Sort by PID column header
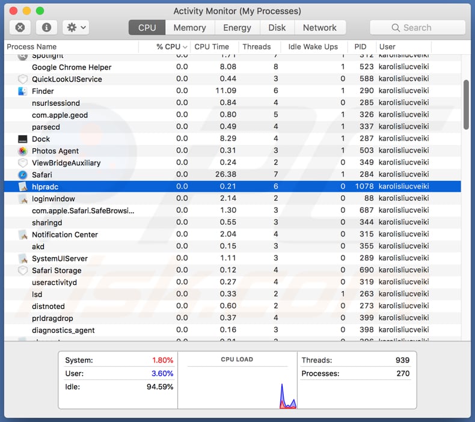 tap(362, 47)
